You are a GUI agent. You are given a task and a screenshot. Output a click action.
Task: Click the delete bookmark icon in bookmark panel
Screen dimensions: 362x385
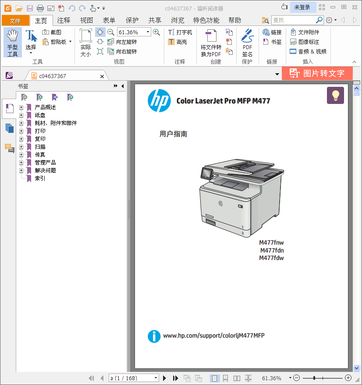(24, 97)
